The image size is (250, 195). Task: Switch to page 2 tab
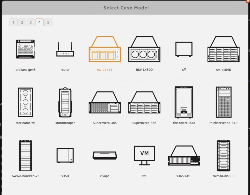click(22, 22)
